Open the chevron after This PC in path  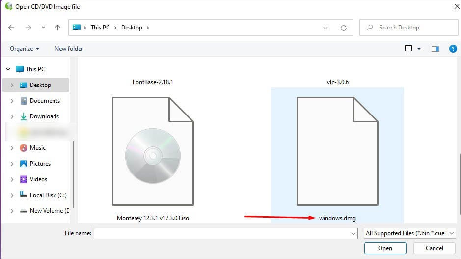point(115,28)
